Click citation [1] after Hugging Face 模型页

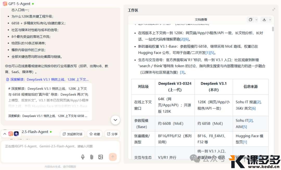(x=245, y=142)
